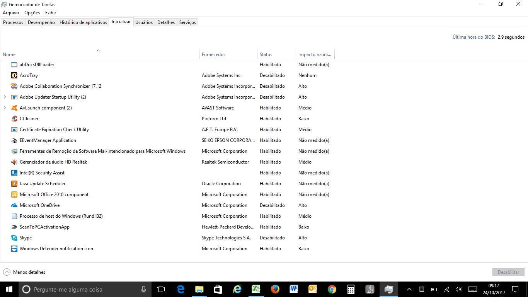
Task: Switch to Histórico de aplicativos tab
Action: pyautogui.click(x=83, y=22)
